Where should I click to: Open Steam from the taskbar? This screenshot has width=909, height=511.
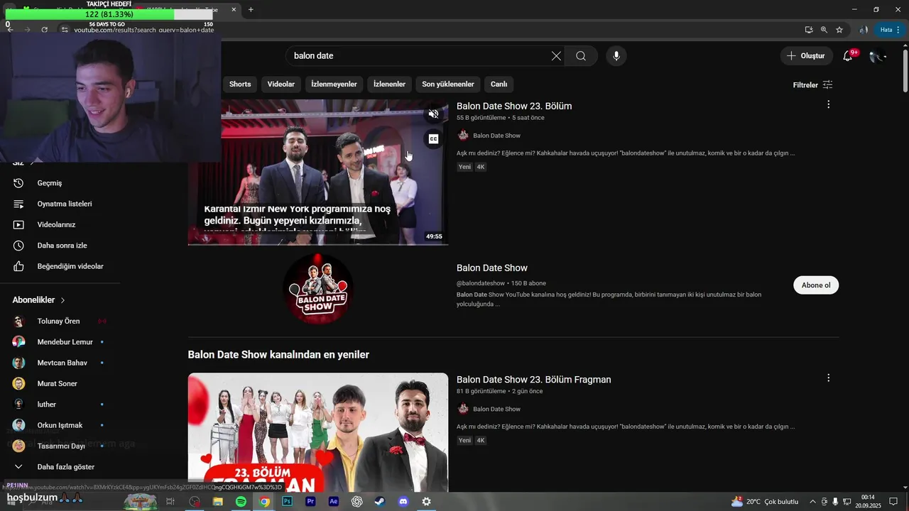pyautogui.click(x=380, y=502)
